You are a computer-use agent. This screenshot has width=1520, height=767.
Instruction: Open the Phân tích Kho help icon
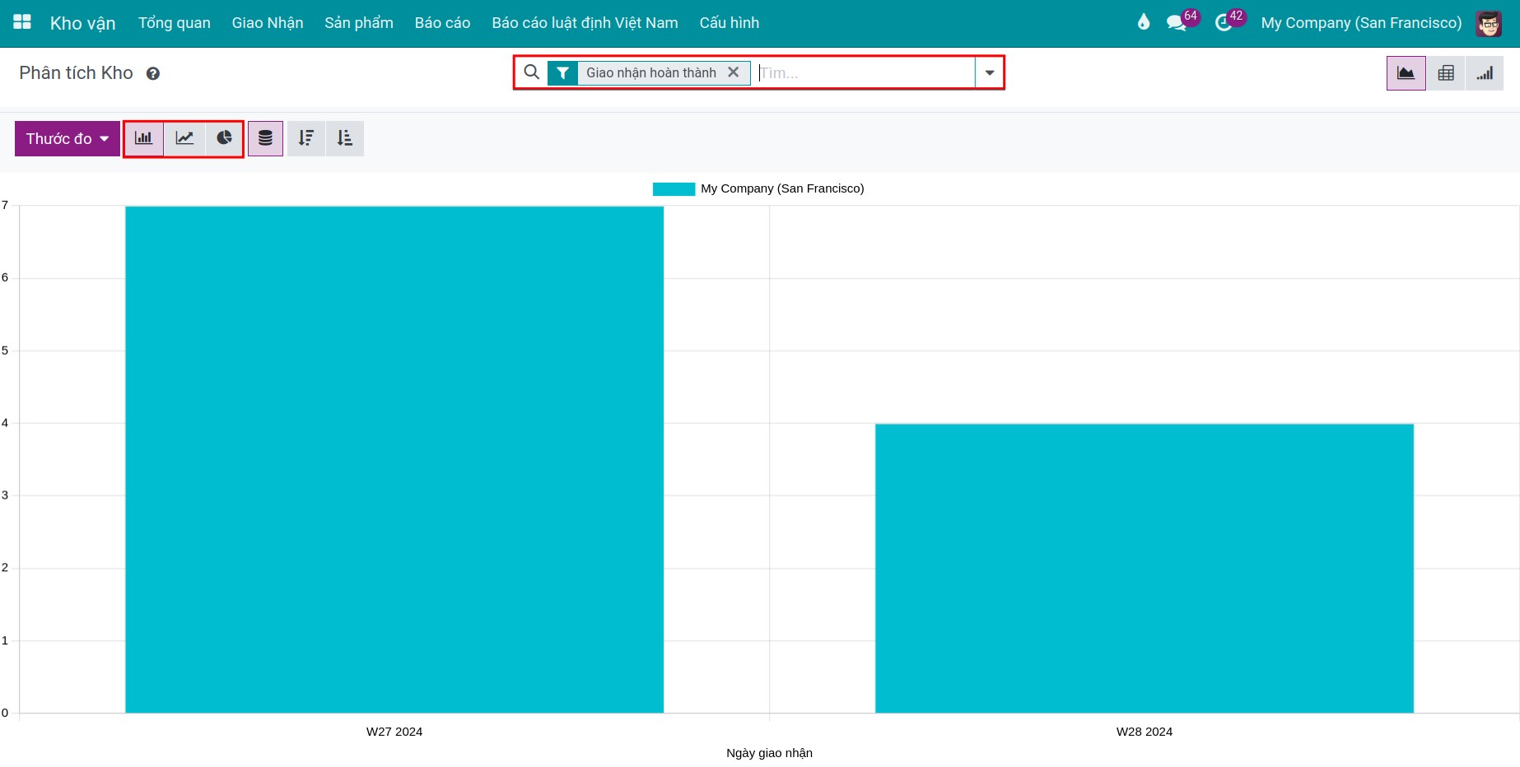(153, 73)
